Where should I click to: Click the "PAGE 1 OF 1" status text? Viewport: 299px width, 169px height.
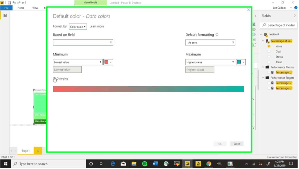(8, 157)
